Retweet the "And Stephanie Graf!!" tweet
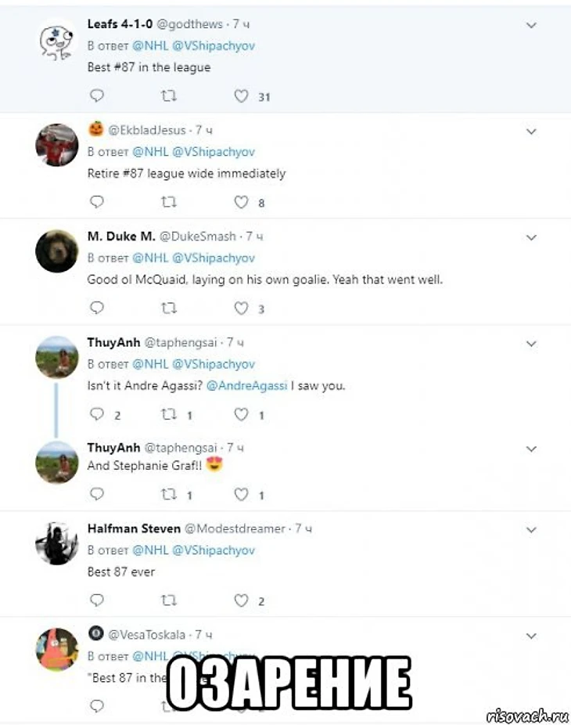The height and width of the screenshot is (725, 571). (x=168, y=494)
